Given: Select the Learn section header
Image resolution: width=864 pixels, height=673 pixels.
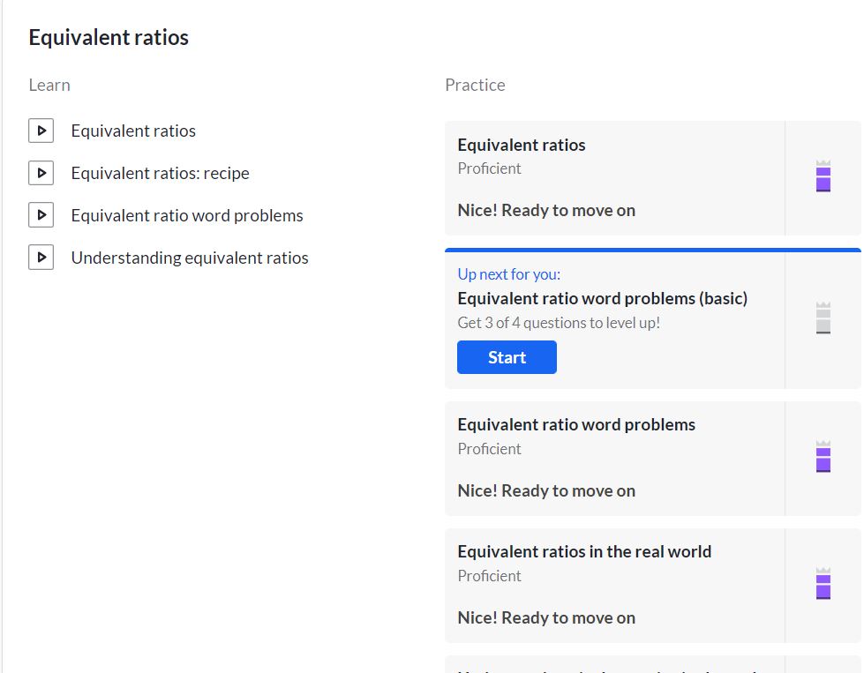Looking at the screenshot, I should point(49,85).
